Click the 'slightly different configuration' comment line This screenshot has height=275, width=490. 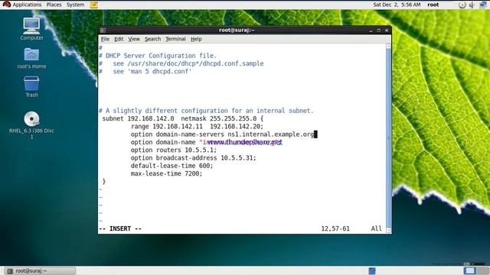click(x=206, y=111)
